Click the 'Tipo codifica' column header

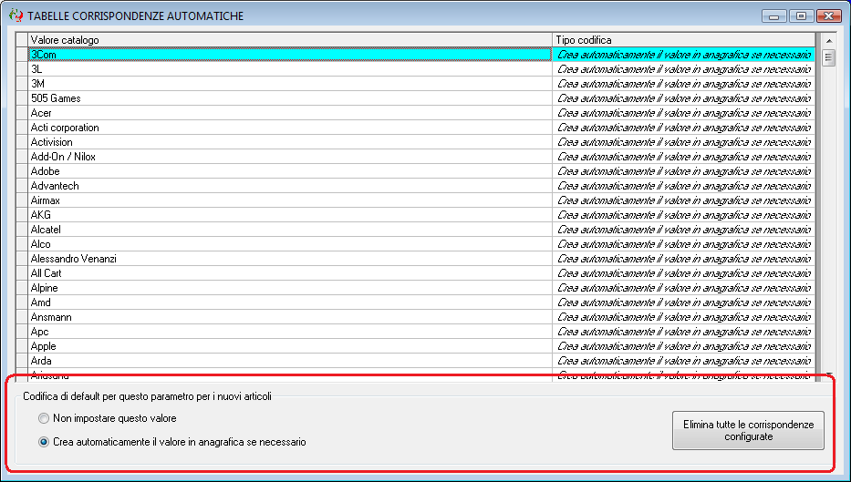684,40
